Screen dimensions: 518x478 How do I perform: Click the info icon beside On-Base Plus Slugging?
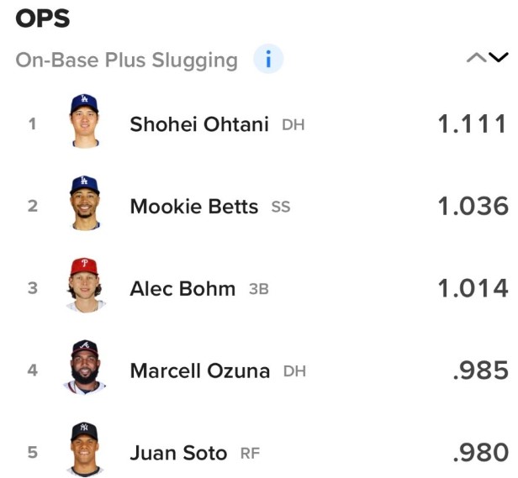(268, 60)
